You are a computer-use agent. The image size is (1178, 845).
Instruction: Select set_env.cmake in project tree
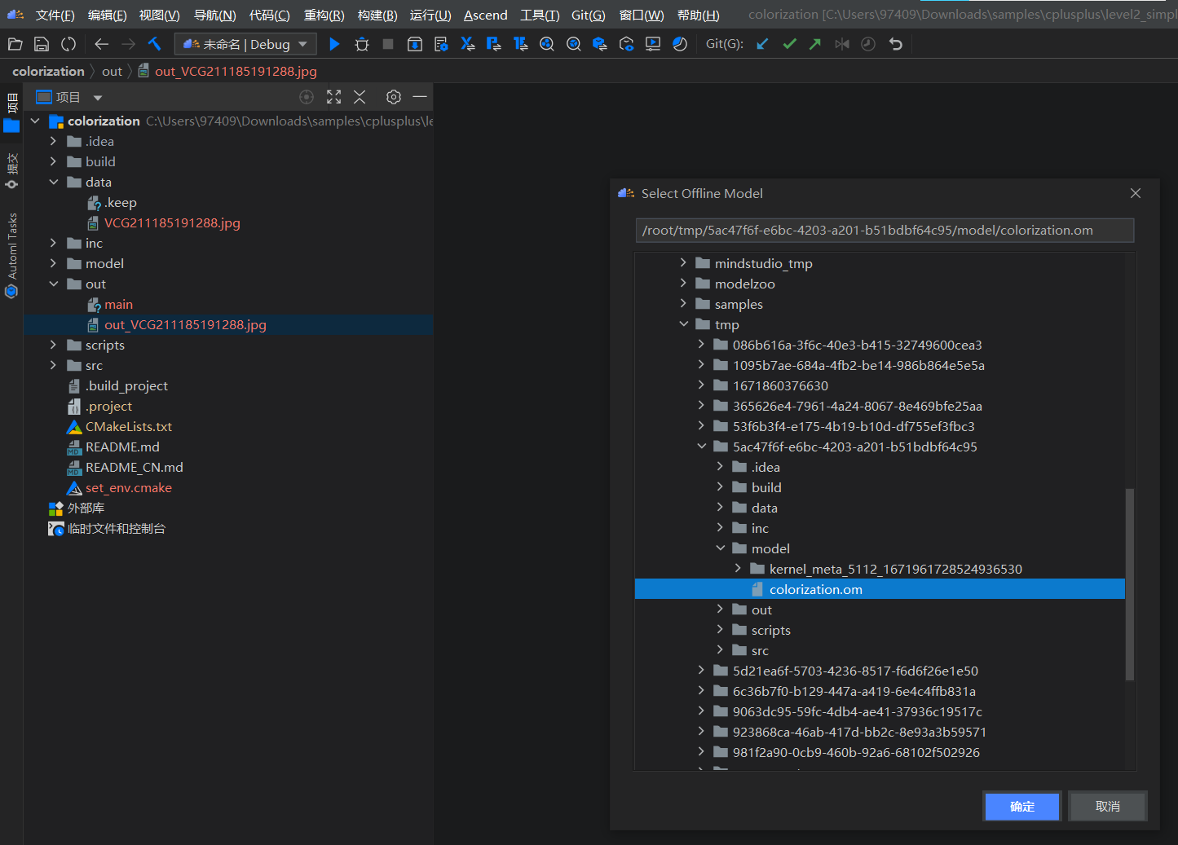click(129, 487)
